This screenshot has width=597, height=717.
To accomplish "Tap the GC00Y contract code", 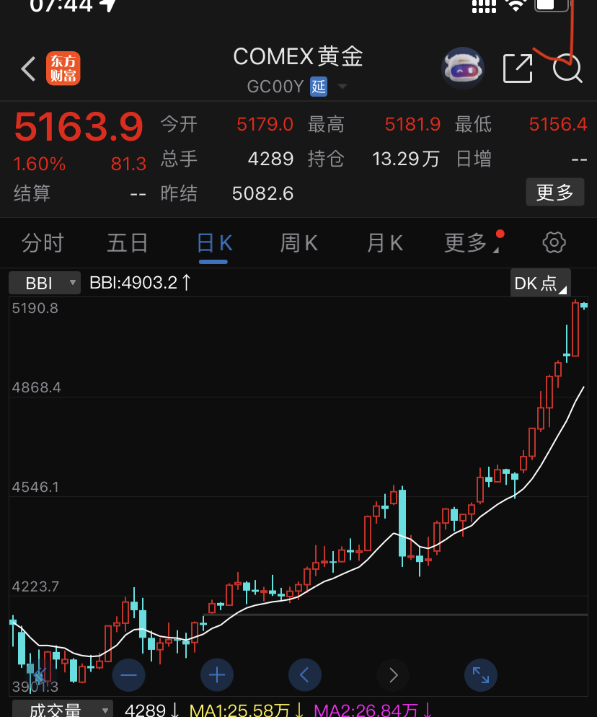I will [x=275, y=87].
